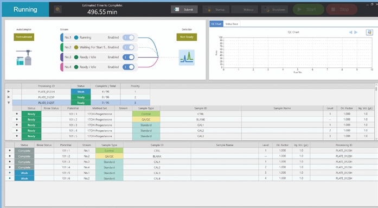Click the Running system status label
This screenshot has height=208, width=378.
25,9
